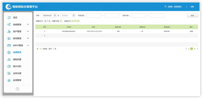Expand the 用户管理 submenu chevron
The image size is (202, 98).
click(28, 31)
